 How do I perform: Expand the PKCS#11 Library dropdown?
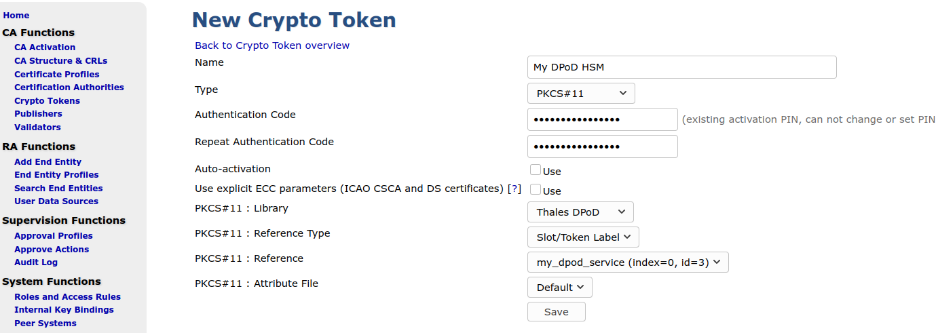tap(580, 212)
